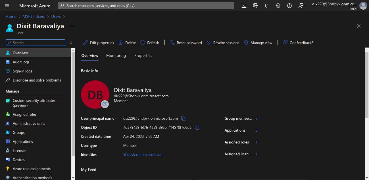Open the more options ellipsis by title
Screen dimensions: 369x180
tap(73, 26)
